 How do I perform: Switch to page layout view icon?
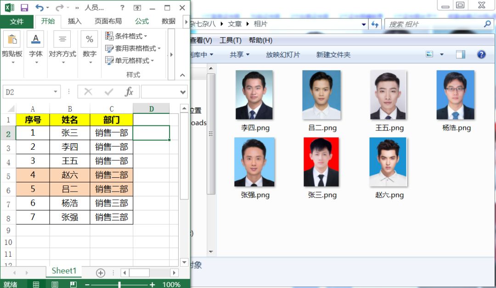pyautogui.click(x=55, y=284)
